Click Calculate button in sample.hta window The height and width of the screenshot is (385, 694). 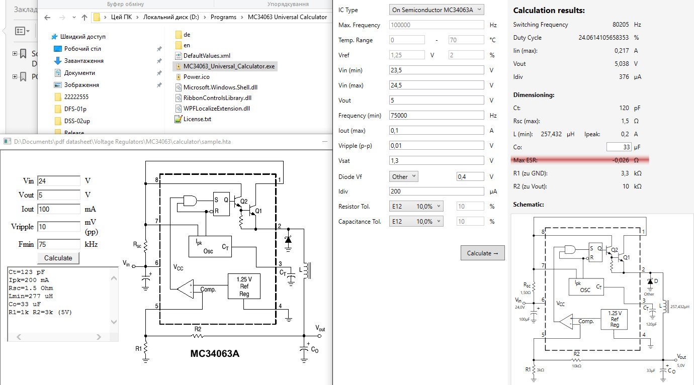tap(58, 258)
